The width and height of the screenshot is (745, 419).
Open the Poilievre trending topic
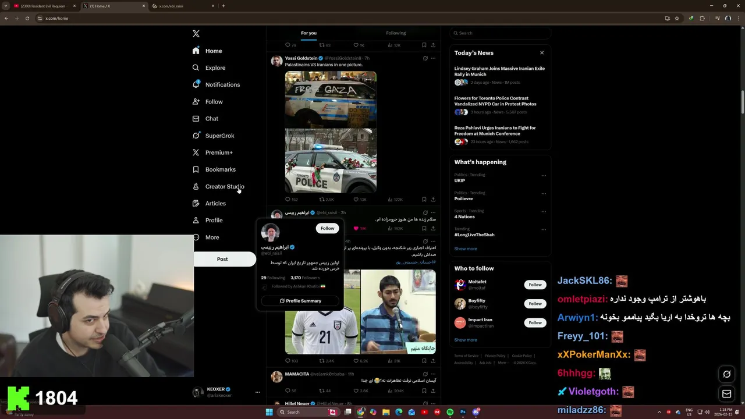tap(463, 198)
